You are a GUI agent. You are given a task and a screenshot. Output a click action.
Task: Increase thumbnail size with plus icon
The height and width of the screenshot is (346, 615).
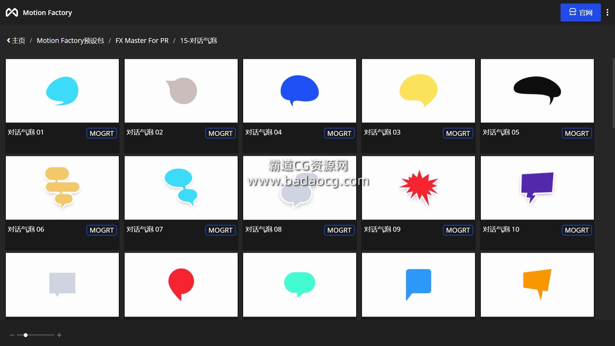point(59,335)
